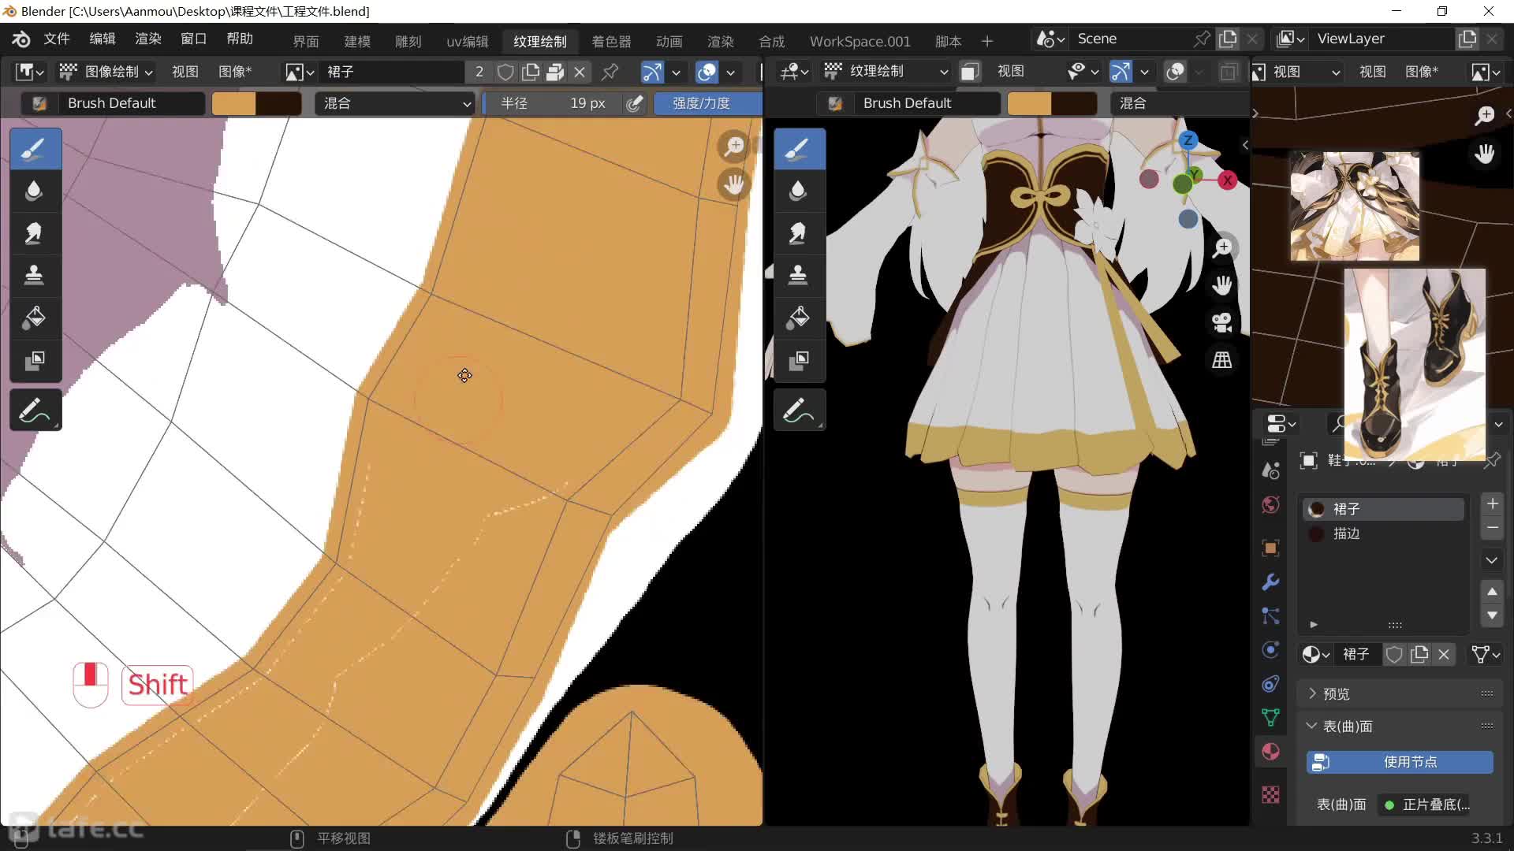Click the dark brown secondary color swatch
The width and height of the screenshot is (1514, 851).
[278, 103]
